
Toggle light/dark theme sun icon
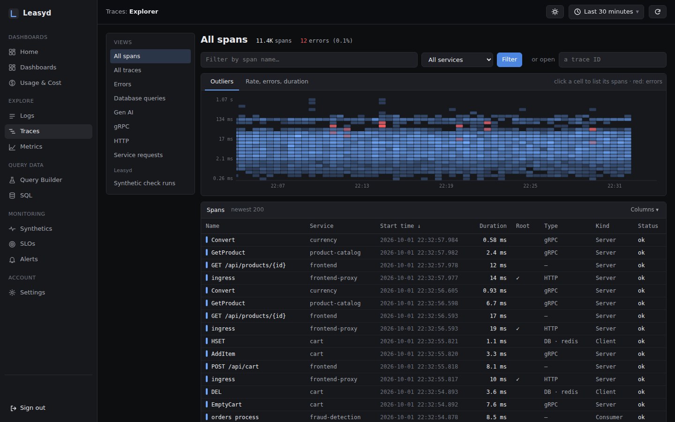(555, 12)
